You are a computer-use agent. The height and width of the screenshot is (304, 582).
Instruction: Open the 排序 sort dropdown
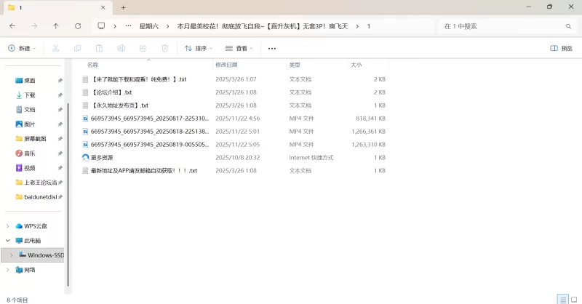tap(199, 48)
